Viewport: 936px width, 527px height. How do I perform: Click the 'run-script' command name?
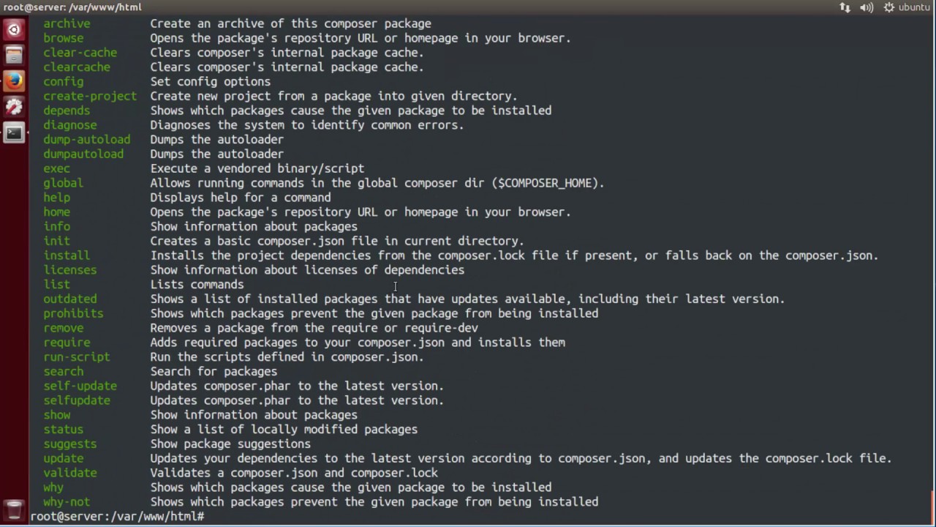coord(76,356)
